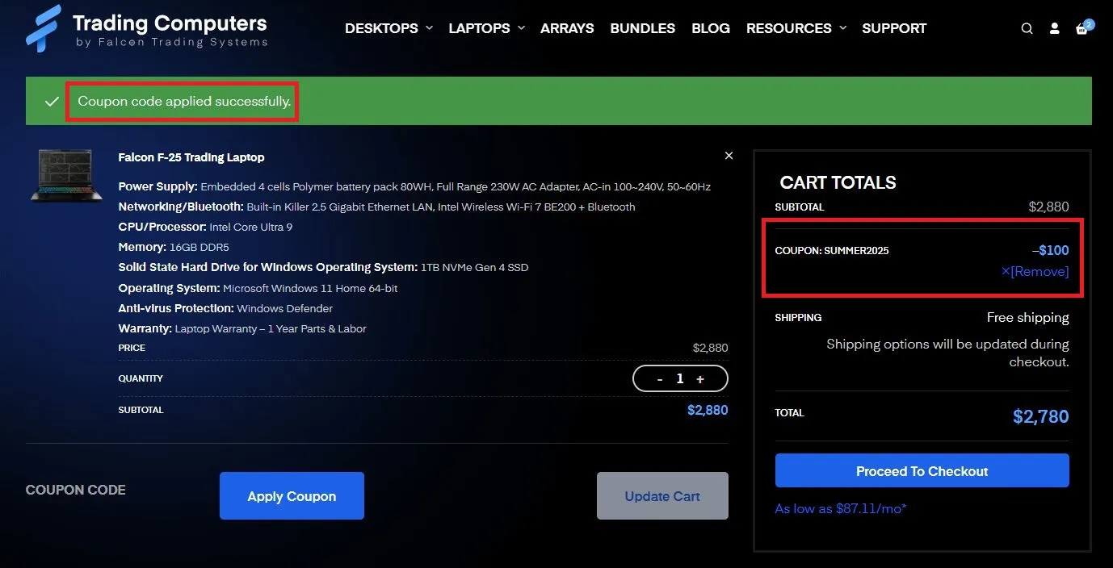Remove the SUMMER2025 coupon
Screen dimensions: 1113x568
1035,272
